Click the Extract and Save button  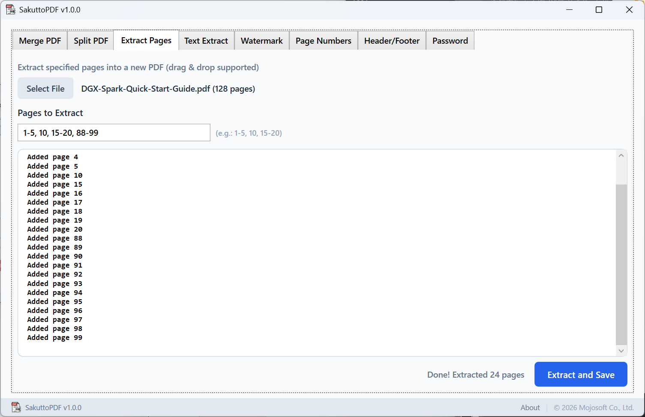581,374
